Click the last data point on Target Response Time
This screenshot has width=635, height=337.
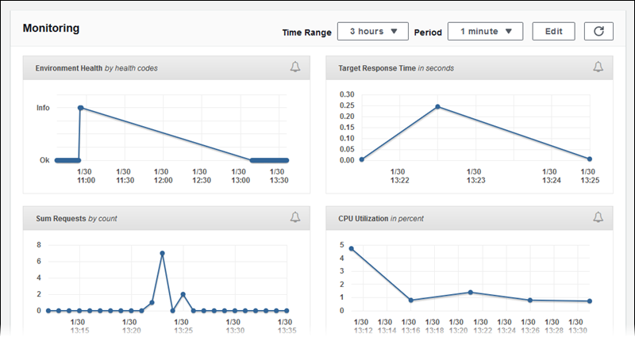[x=589, y=159]
